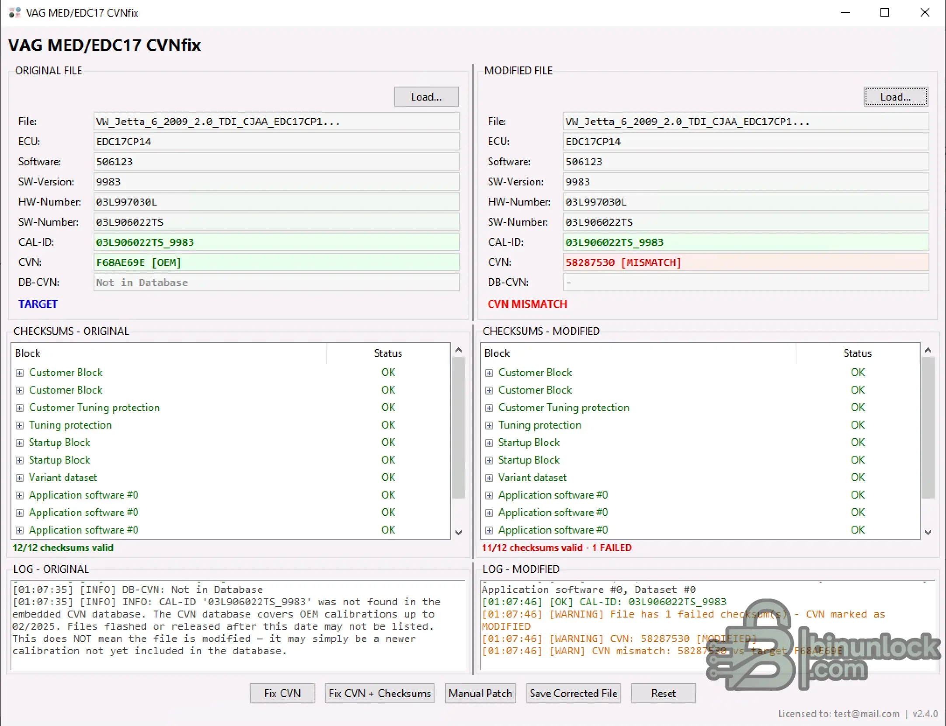Expand topmost Customer Block in modified checksums
Screen dimensions: 946x726
tap(489, 373)
